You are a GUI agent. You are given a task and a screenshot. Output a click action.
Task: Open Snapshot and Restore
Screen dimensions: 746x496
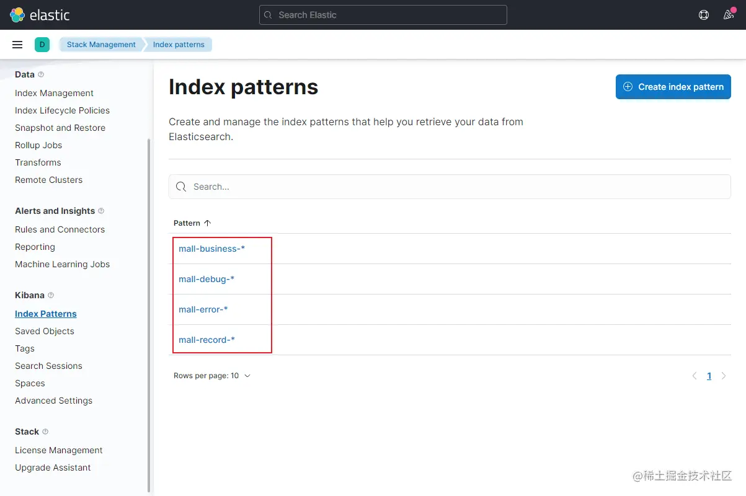coord(60,128)
